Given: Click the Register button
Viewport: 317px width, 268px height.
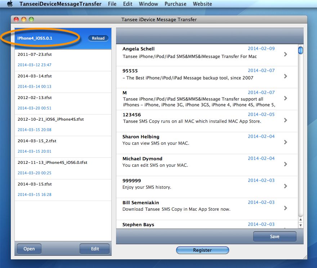Looking at the screenshot, I should tap(202, 250).
